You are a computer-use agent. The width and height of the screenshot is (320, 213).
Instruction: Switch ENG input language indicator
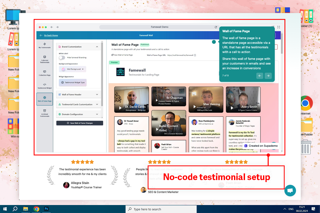291,209
